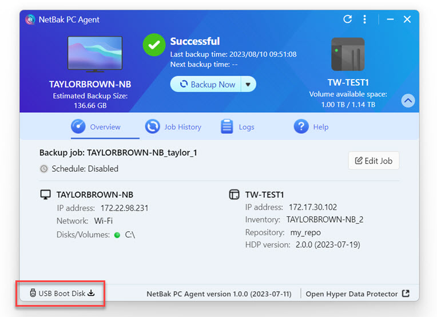Download the USB Boot Disk
This screenshot has height=317, width=437.
[x=62, y=294]
